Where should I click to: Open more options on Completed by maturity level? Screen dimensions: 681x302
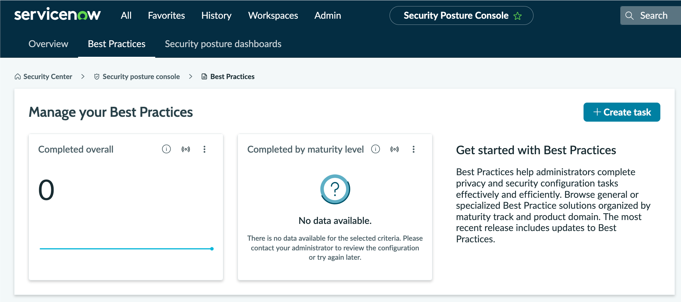point(413,149)
